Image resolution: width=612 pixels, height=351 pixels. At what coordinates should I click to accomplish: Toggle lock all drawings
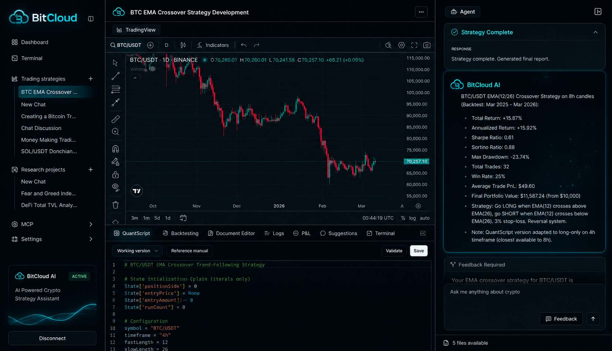115,175
